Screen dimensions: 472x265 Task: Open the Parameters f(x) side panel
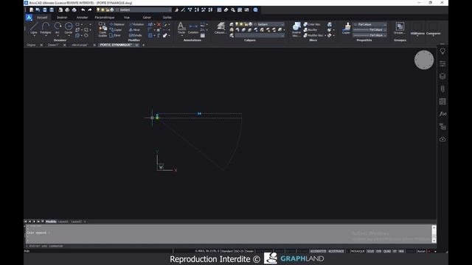point(442,114)
